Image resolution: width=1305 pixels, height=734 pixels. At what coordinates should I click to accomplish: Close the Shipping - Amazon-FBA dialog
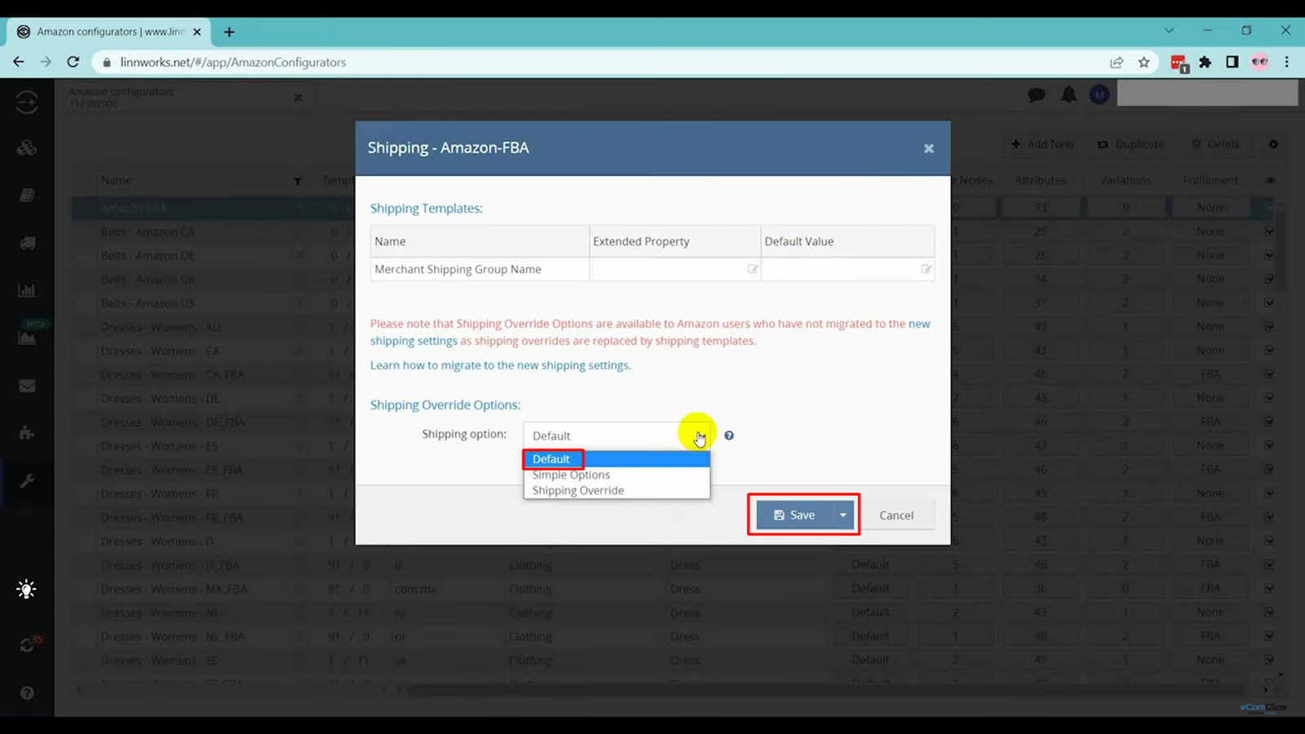[x=928, y=148]
